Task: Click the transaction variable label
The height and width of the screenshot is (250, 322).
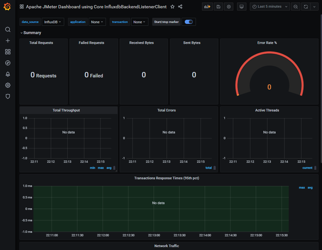Action: pos(120,22)
